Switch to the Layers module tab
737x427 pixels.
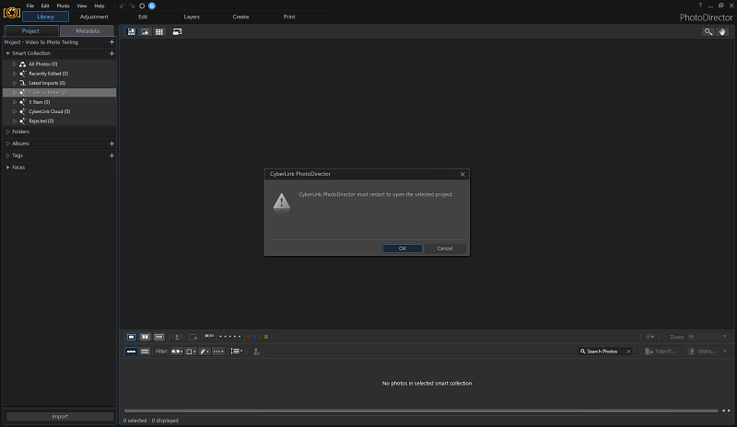pos(192,17)
